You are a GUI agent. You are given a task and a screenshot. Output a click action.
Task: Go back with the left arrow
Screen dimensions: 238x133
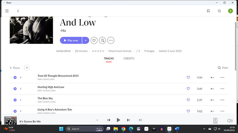pos(18,11)
